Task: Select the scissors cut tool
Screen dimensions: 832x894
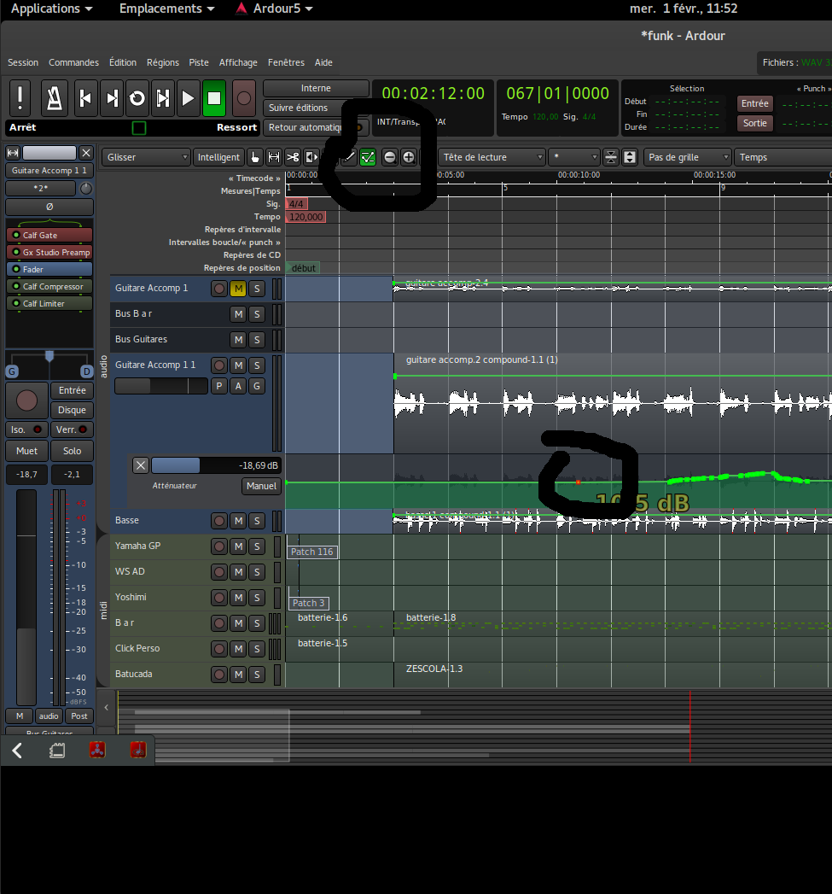Action: (293, 157)
